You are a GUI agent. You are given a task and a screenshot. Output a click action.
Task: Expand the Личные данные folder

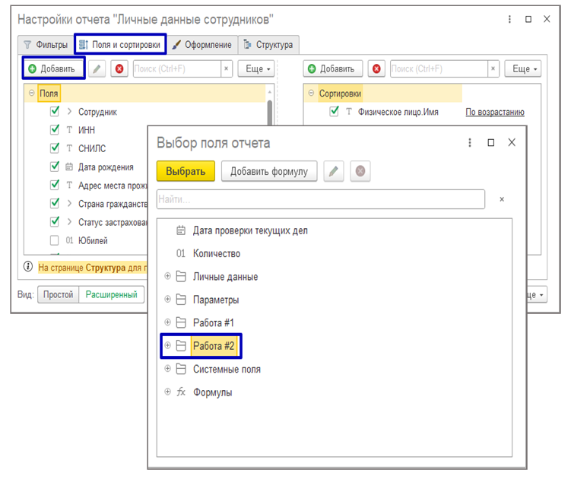point(167,277)
